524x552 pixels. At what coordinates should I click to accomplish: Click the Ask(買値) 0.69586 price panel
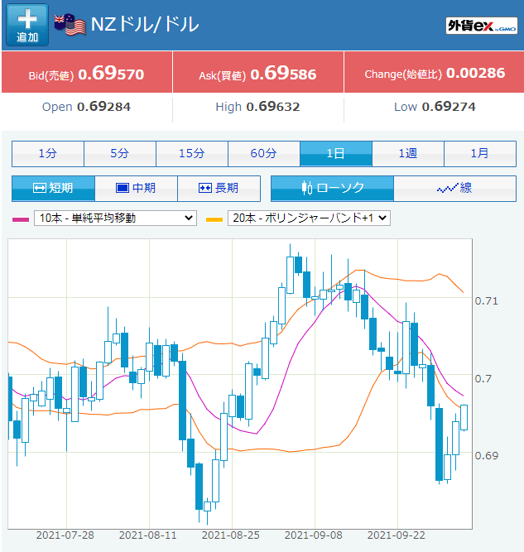[x=257, y=72]
